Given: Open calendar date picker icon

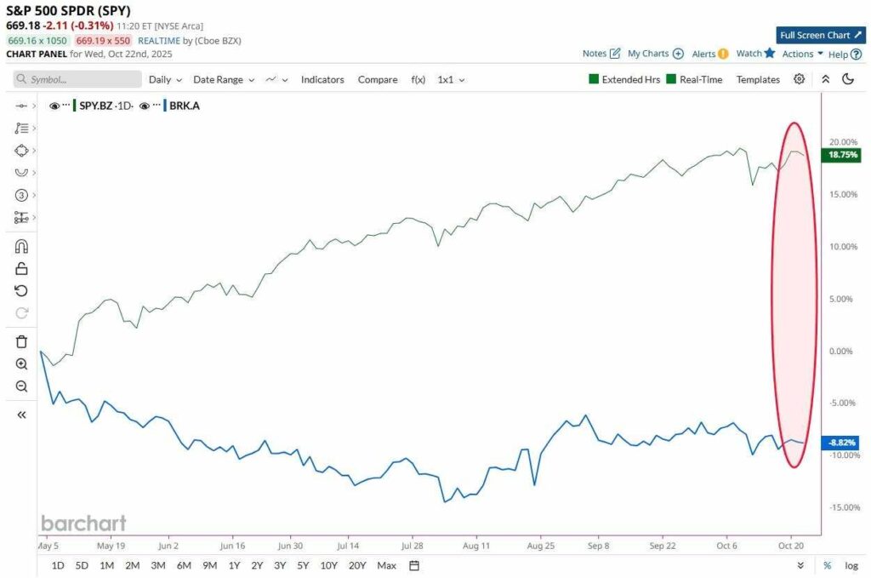Looking at the screenshot, I should coord(414,565).
